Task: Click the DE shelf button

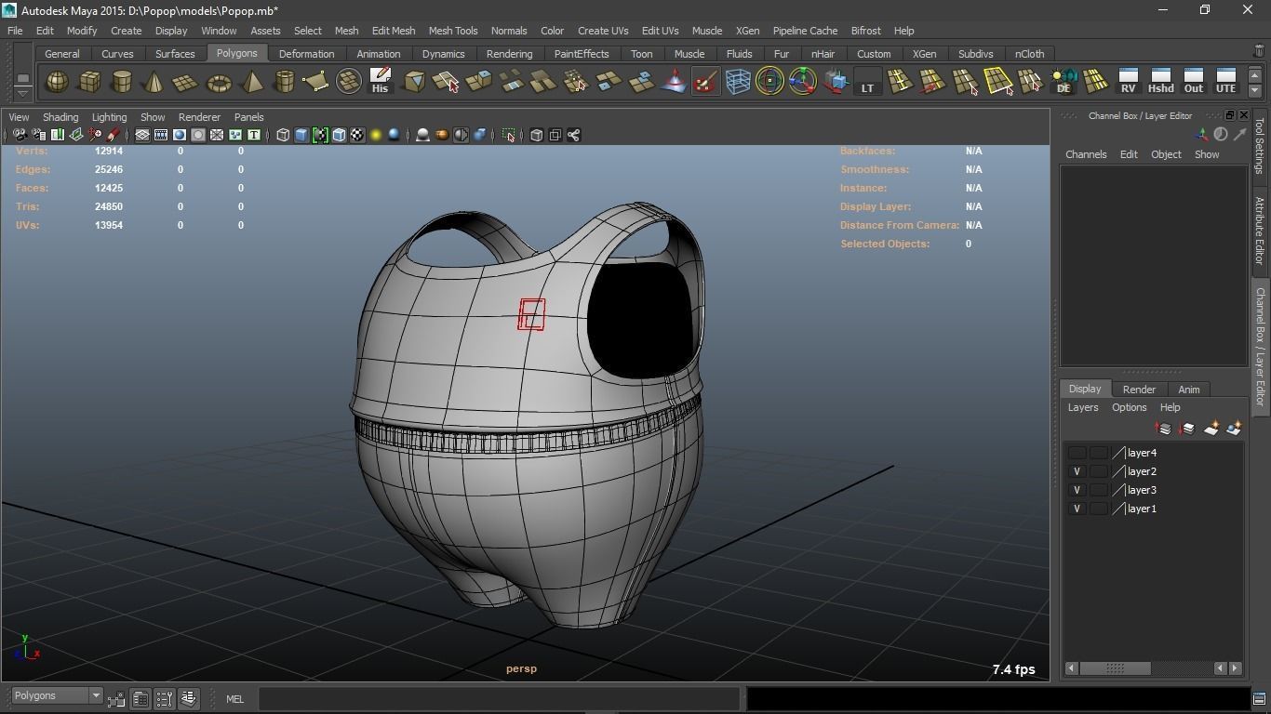Action: tap(1063, 82)
